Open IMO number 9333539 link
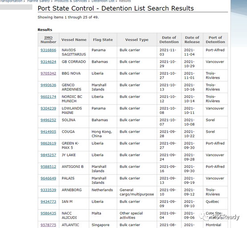This screenshot has width=247, height=228. (48, 190)
